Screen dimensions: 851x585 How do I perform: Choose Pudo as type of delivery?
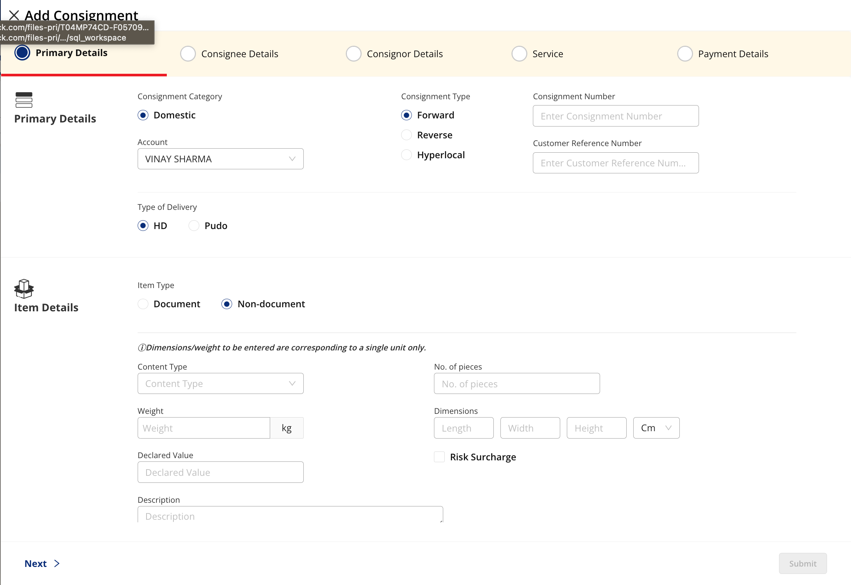194,226
